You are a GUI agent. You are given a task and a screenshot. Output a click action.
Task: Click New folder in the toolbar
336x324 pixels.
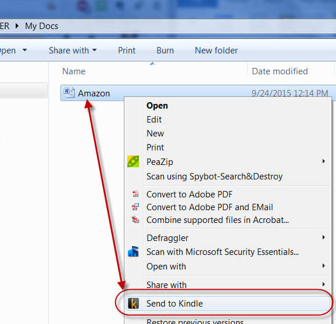click(216, 51)
